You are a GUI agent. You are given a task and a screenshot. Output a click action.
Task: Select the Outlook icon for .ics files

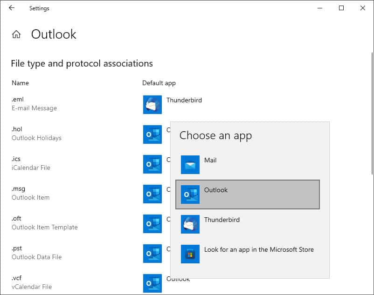152,164
